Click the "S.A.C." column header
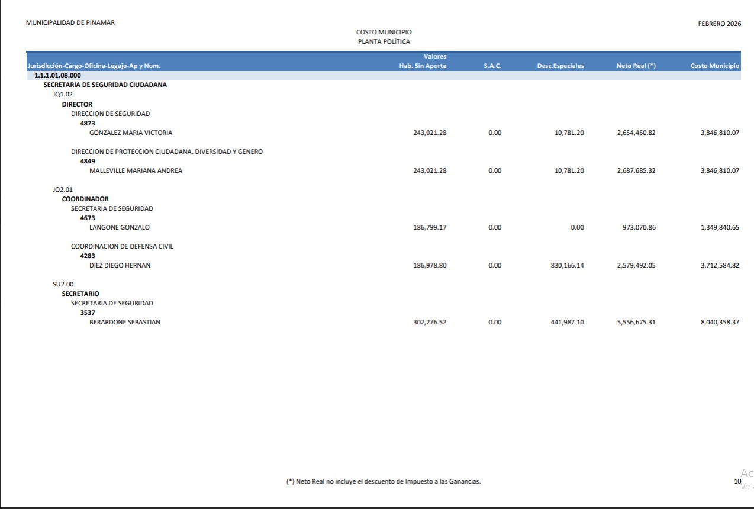 (x=492, y=66)
